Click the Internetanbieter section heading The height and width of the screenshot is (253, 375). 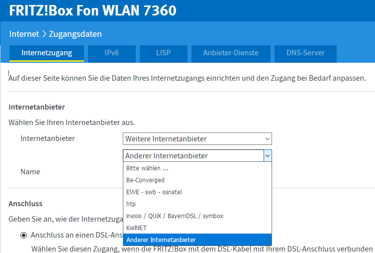tap(37, 107)
